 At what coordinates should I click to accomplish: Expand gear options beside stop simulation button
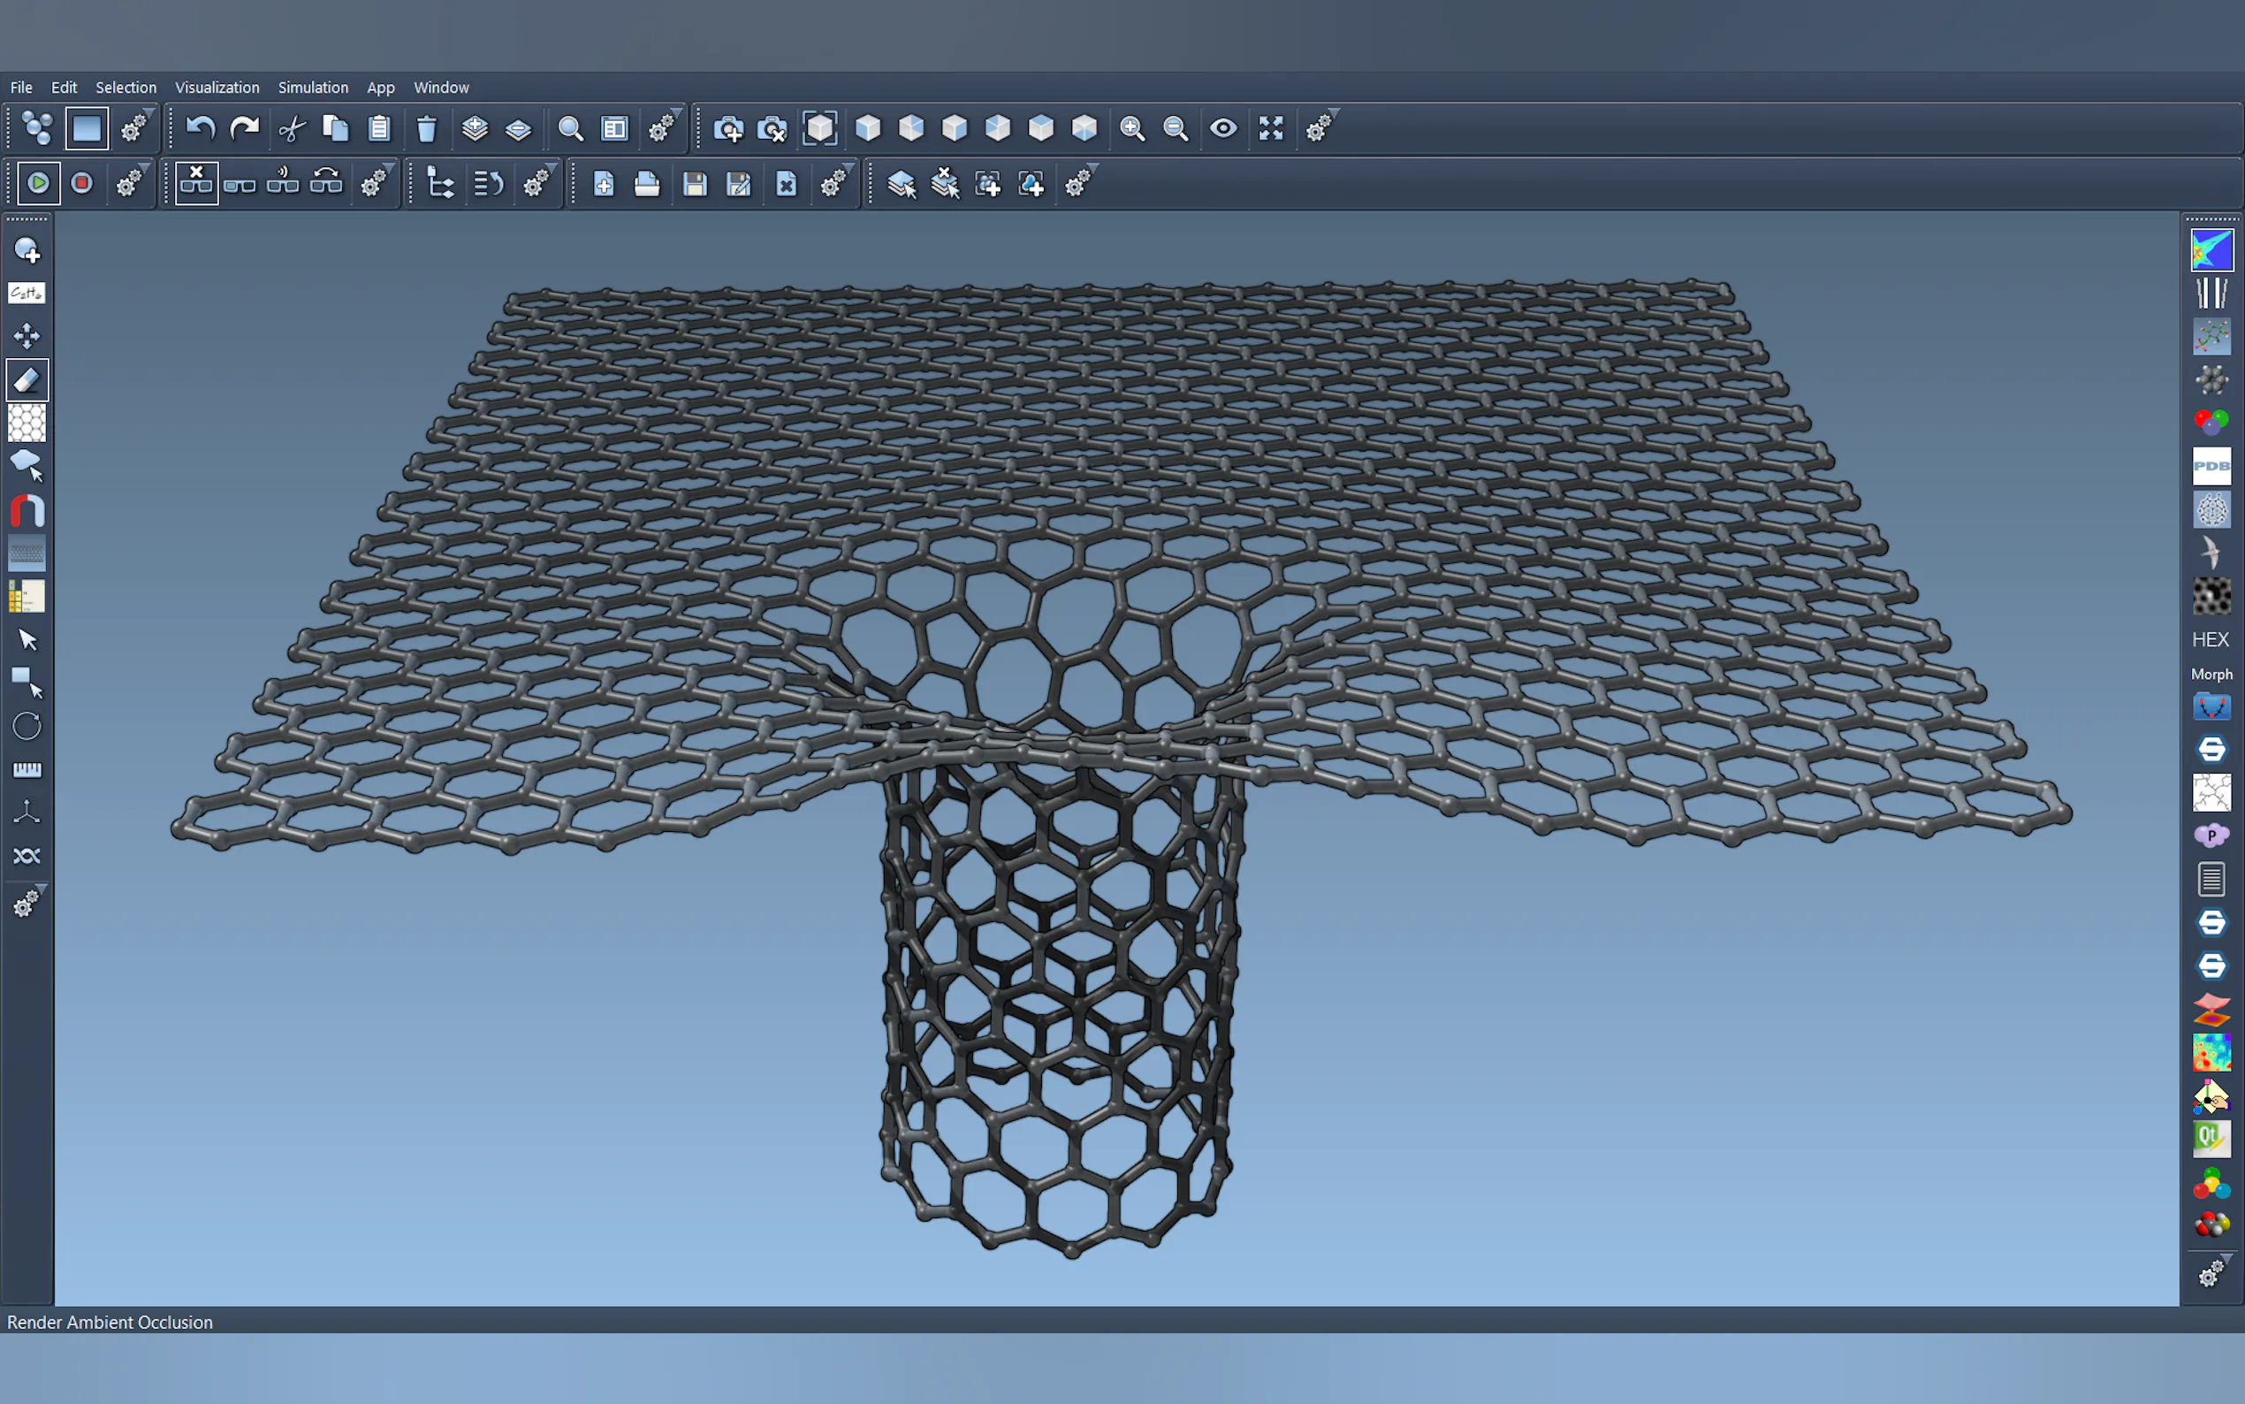coord(131,183)
